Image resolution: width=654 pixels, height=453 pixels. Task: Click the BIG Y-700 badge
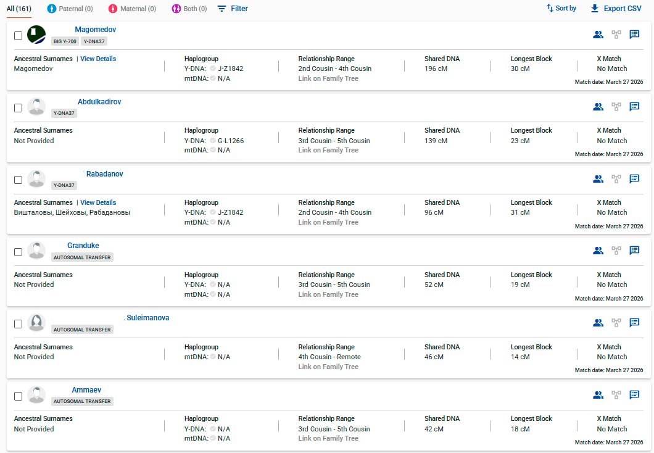65,41
